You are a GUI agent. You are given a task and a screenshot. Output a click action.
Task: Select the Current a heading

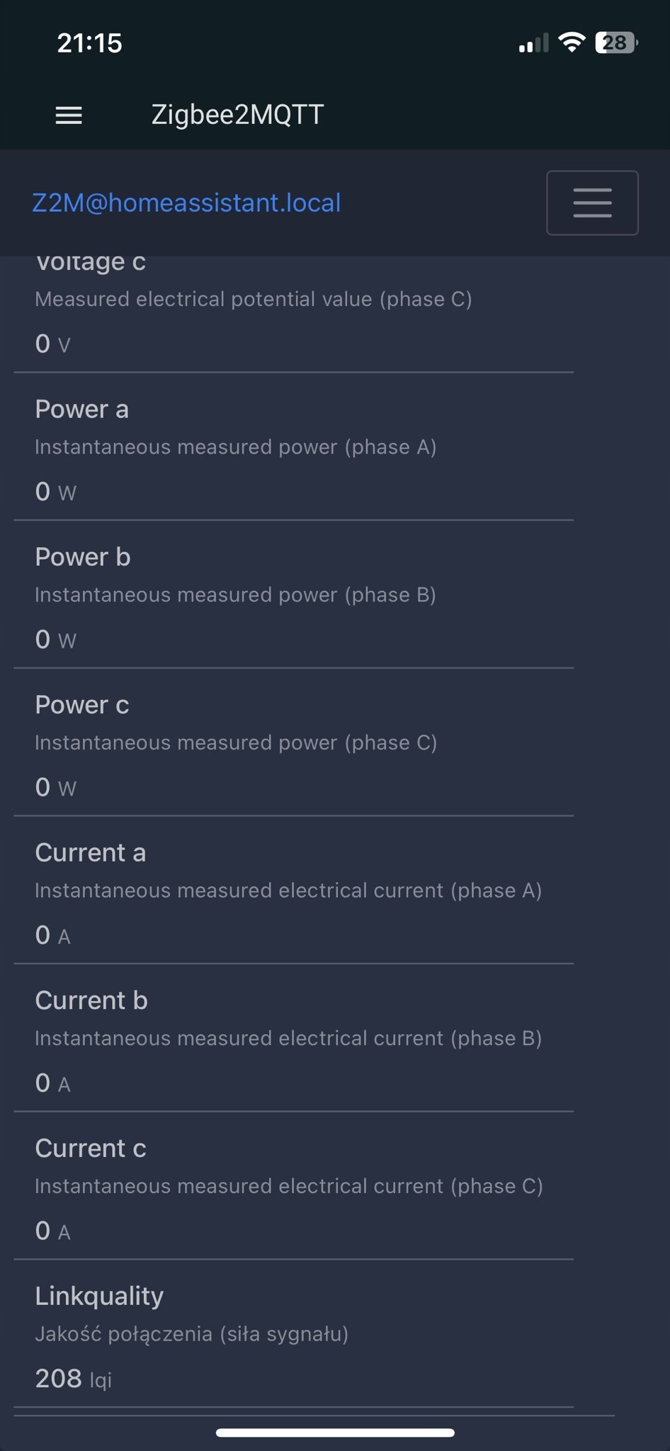91,853
